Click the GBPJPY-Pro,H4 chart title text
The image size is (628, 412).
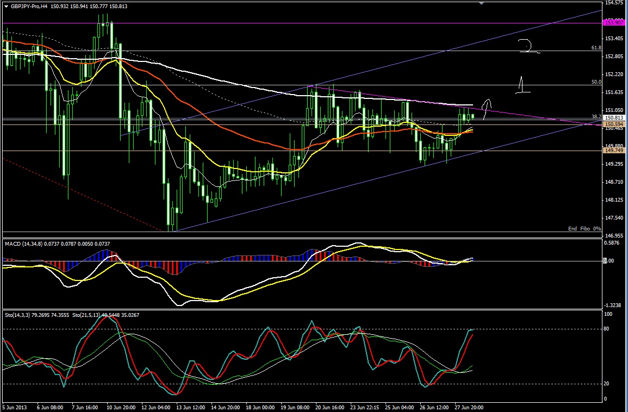coord(29,6)
